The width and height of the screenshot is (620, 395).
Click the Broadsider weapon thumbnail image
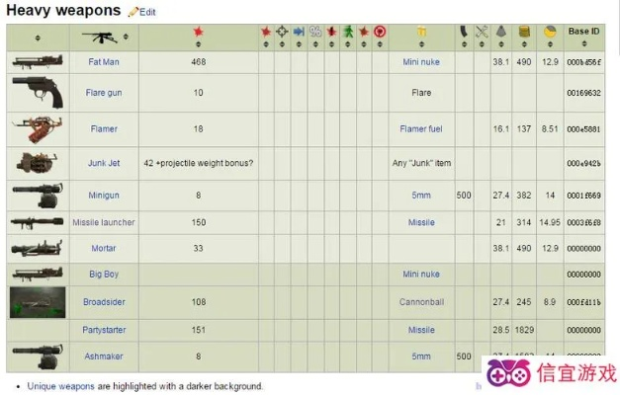[38, 301]
